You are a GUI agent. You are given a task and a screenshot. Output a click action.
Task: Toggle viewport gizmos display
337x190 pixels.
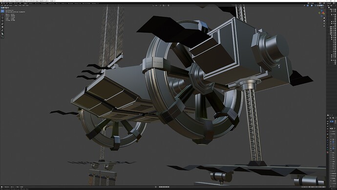pos(308,5)
